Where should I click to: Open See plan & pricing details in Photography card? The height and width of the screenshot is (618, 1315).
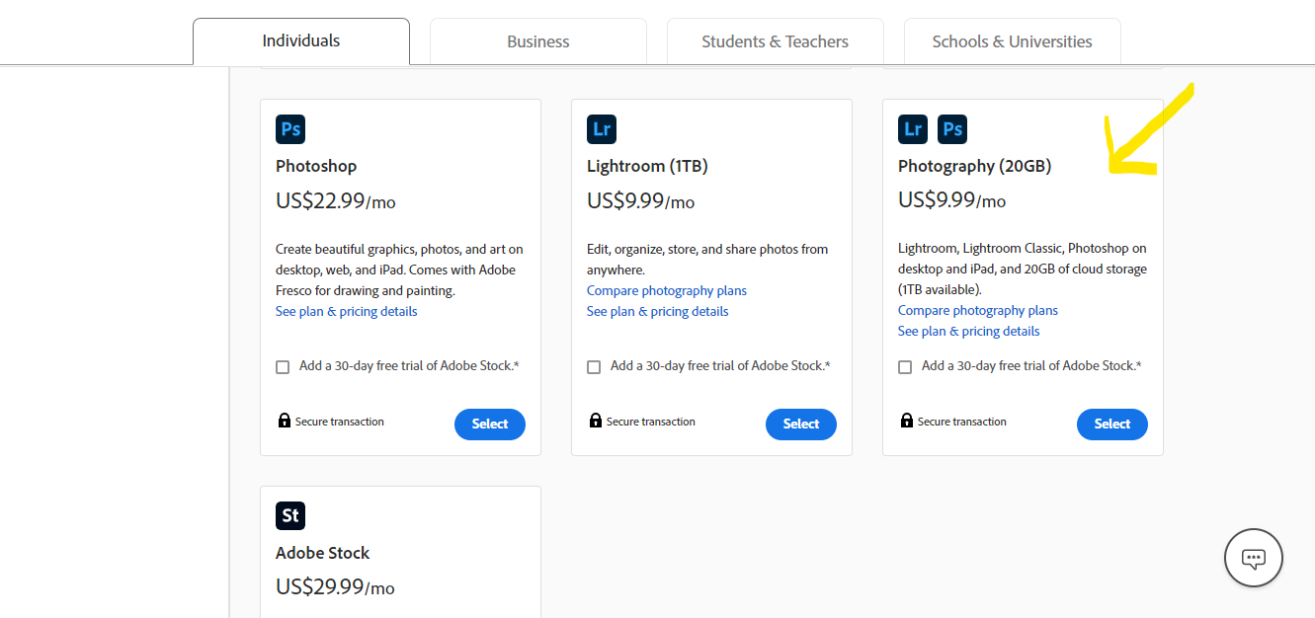click(x=969, y=331)
